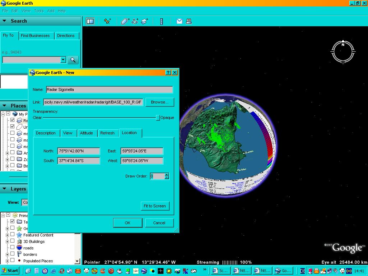Click the Add Image Overlay icon
The image size is (368, 276).
point(144,22)
